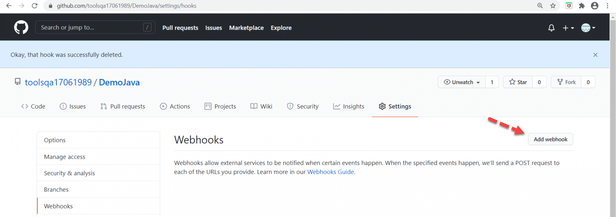Click the site lock padlock icon
This screenshot has height=217, width=616.
coord(51,6)
